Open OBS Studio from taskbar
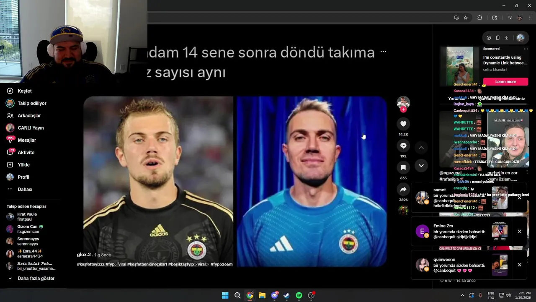 [x=311, y=295]
